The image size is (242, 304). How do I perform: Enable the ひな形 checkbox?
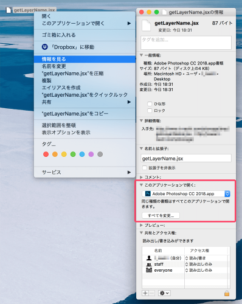150,104
